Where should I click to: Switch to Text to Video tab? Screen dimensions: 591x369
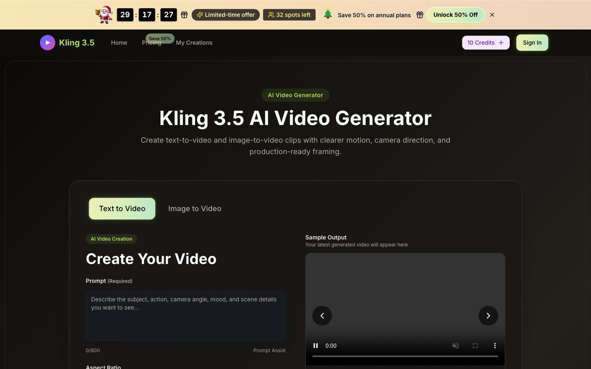122,209
